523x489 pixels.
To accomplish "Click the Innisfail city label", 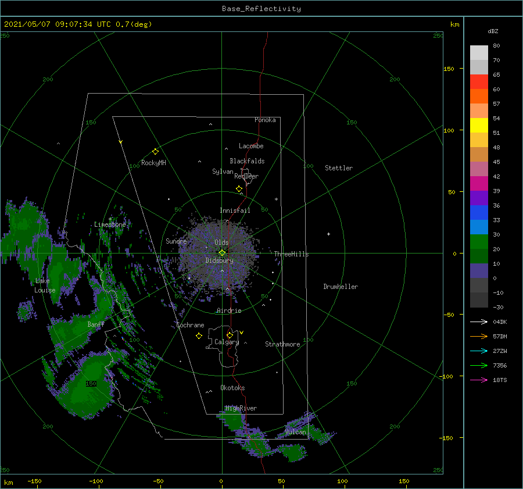I will pyautogui.click(x=235, y=210).
